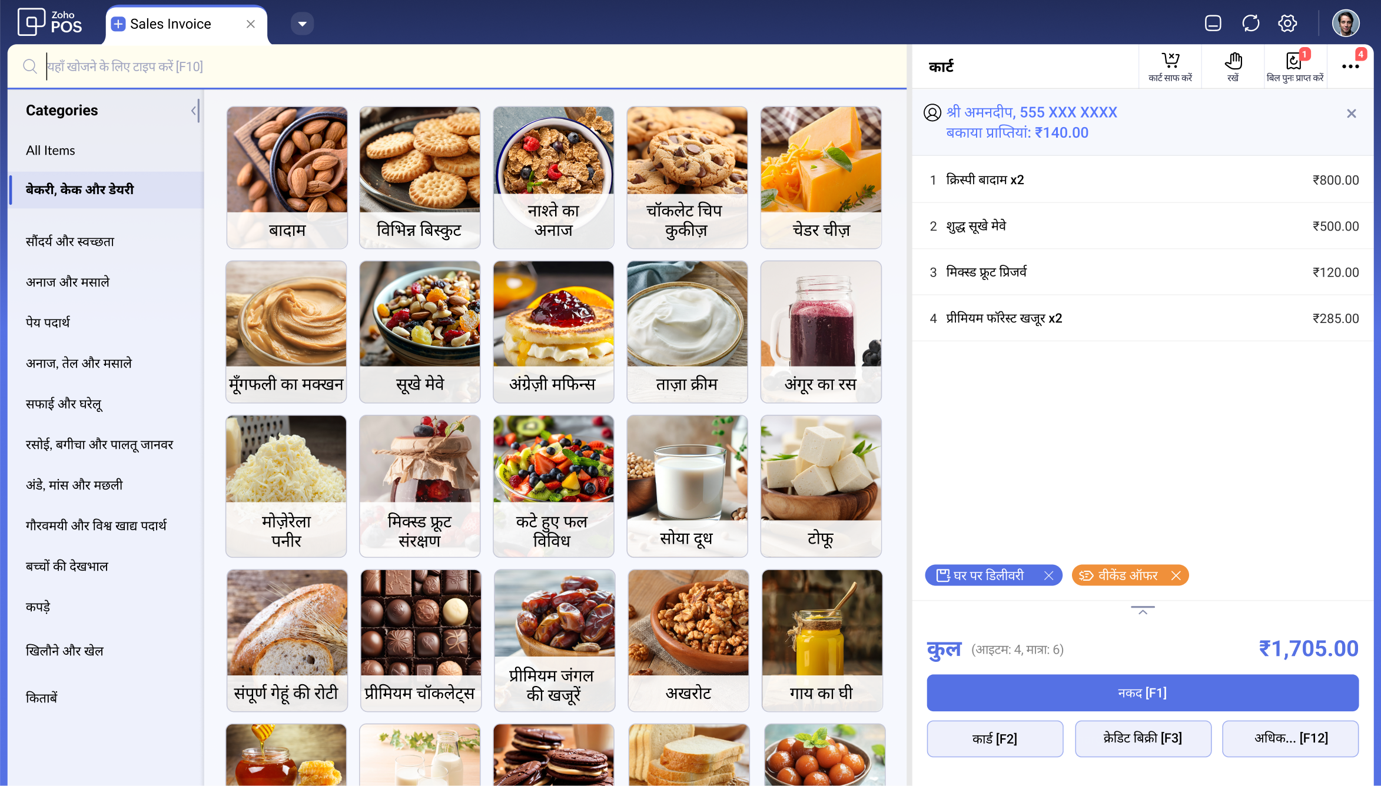Collapse the Categories sidebar panel

194,111
